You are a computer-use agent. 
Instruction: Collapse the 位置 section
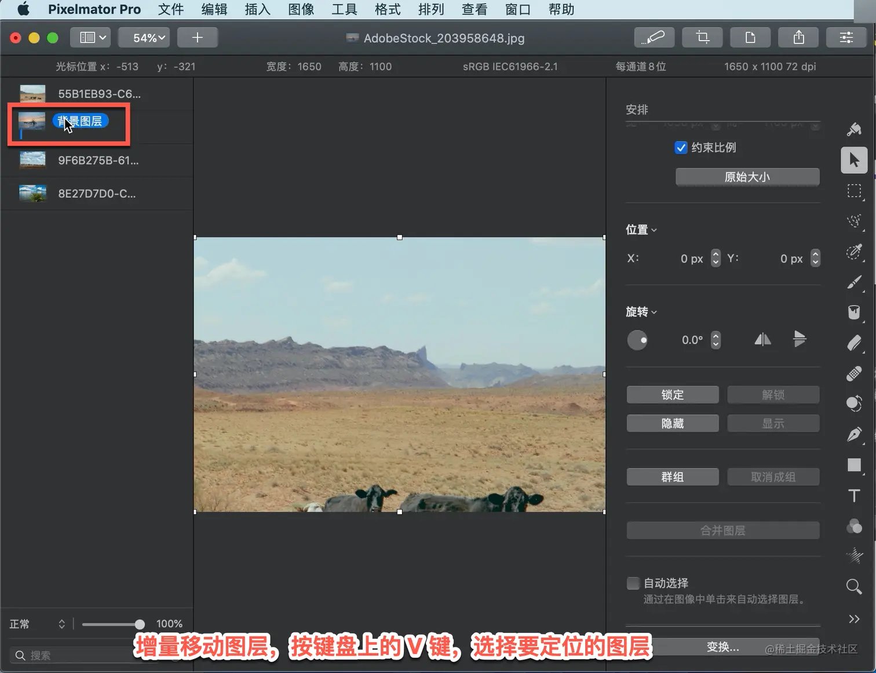pyautogui.click(x=641, y=230)
